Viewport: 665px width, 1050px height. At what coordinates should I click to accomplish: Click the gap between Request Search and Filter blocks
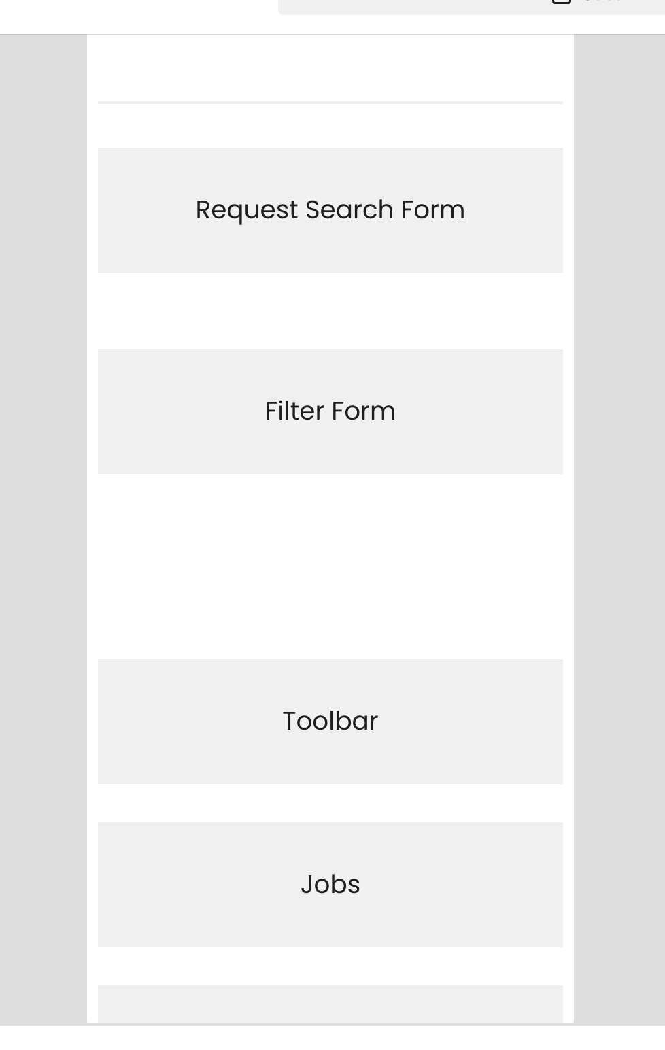pyautogui.click(x=330, y=311)
